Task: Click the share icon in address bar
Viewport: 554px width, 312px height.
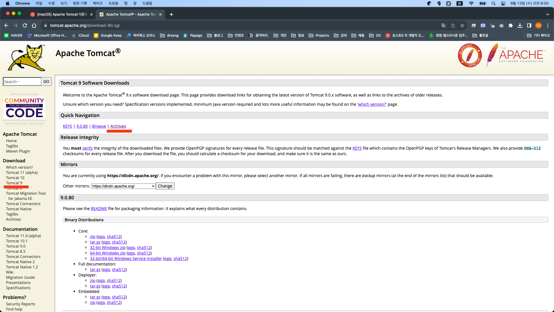Action: click(453, 25)
